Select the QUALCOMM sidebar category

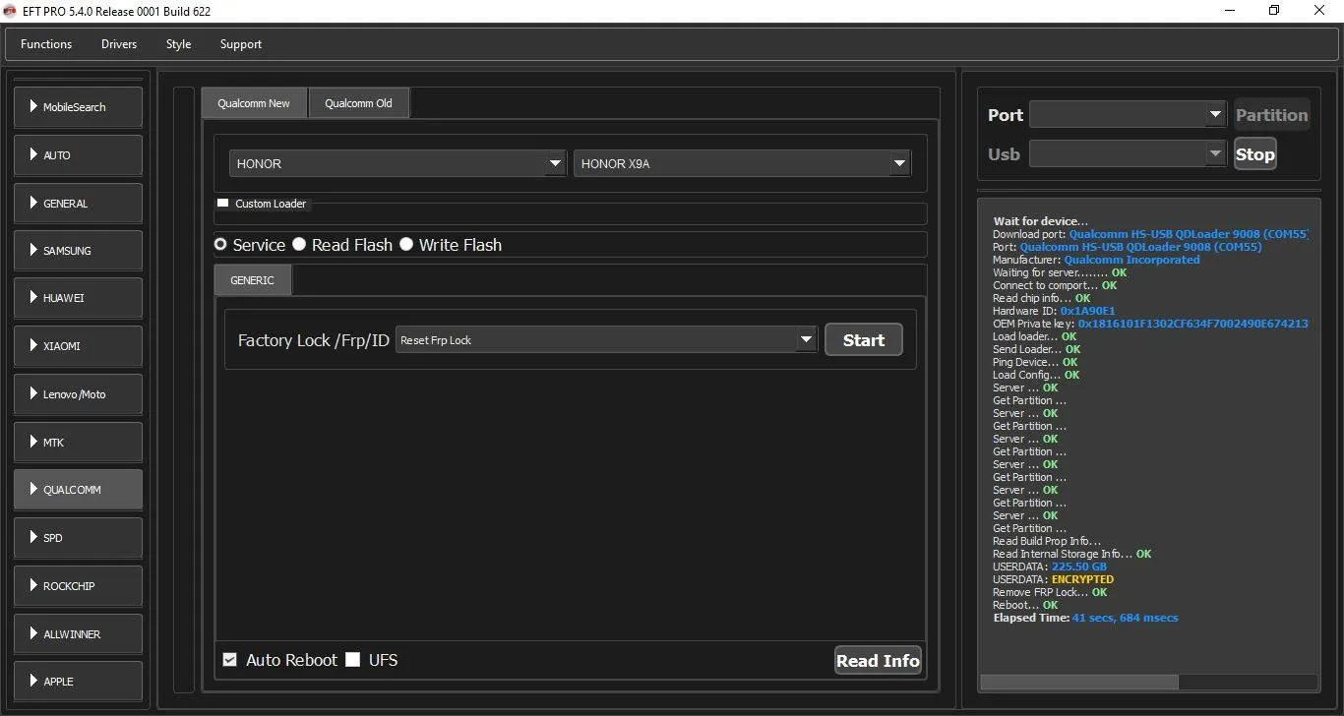click(78, 490)
